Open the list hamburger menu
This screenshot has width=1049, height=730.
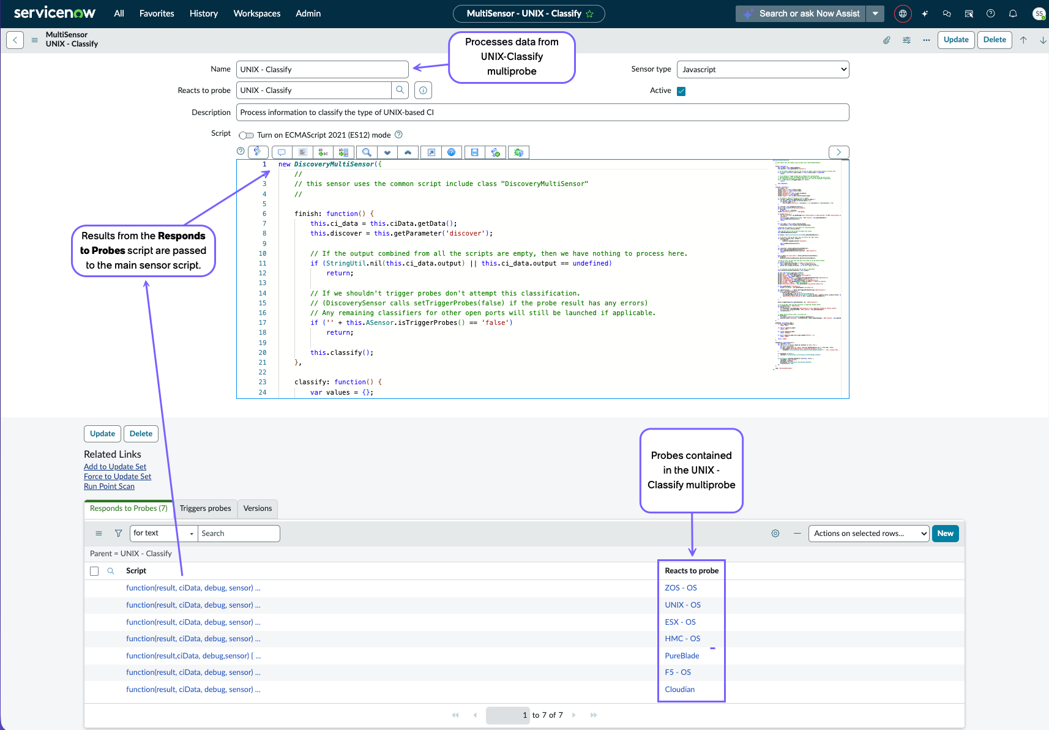point(99,534)
